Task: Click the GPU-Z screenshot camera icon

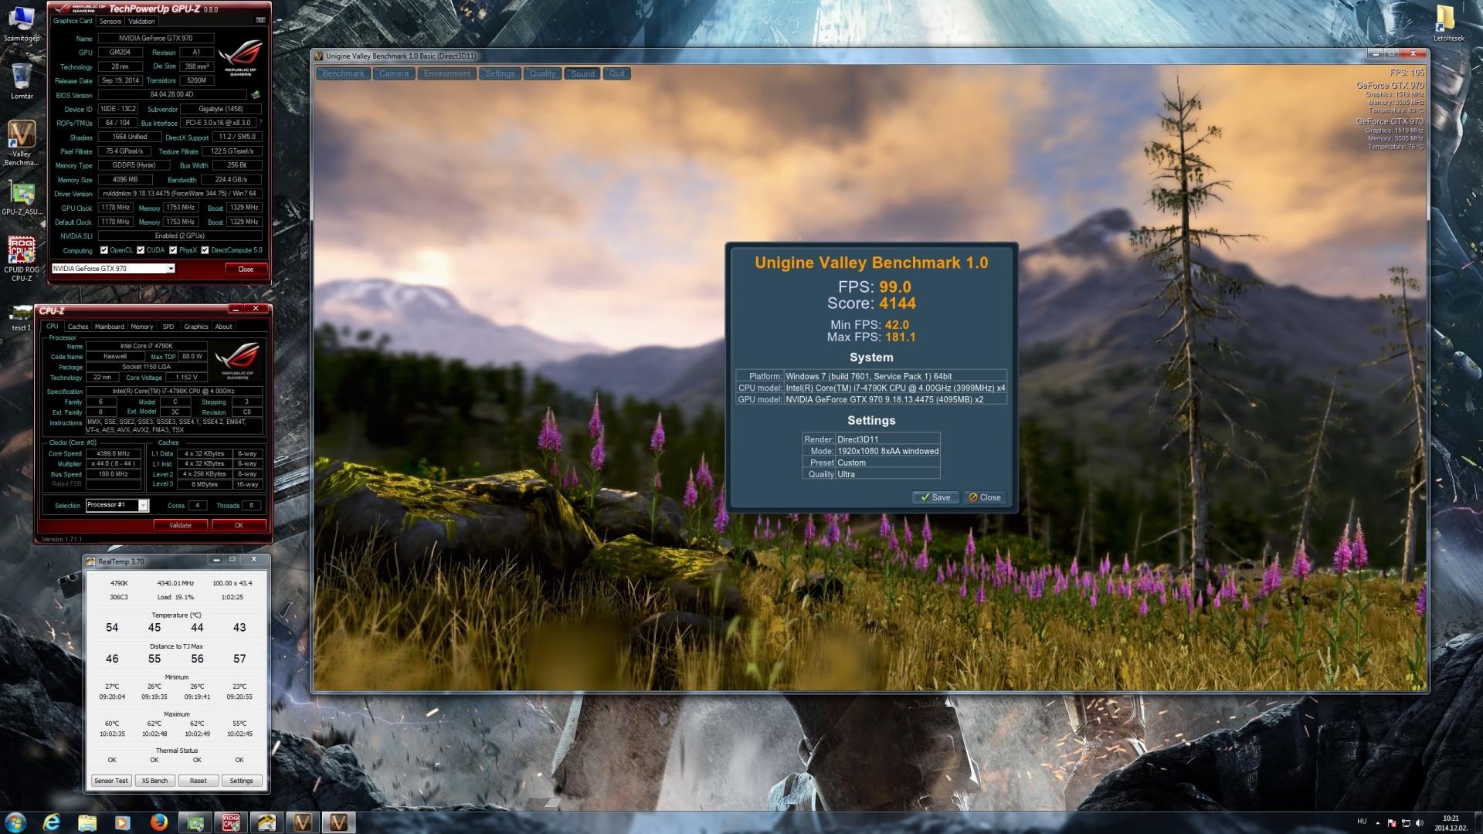Action: 260,21
